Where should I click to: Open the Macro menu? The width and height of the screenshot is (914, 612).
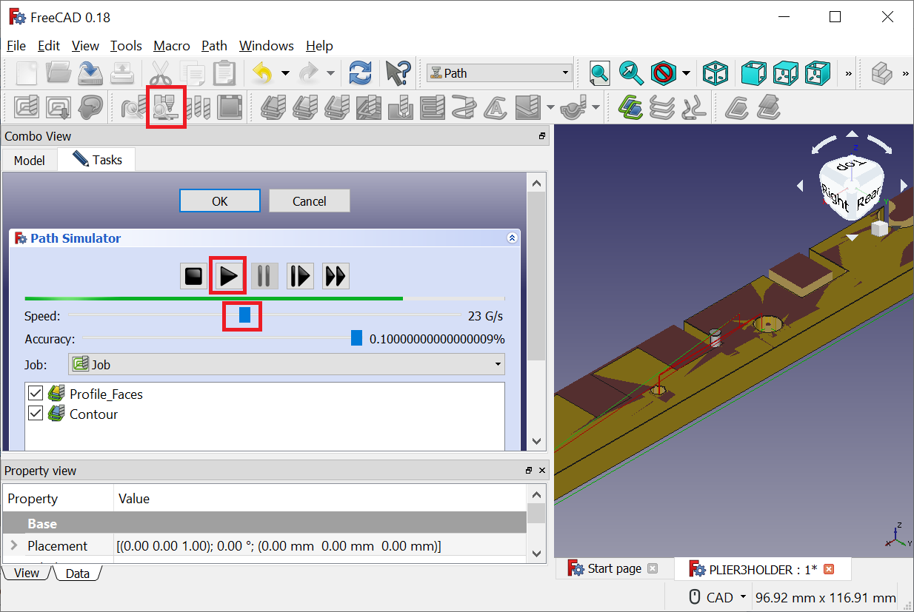pos(172,46)
